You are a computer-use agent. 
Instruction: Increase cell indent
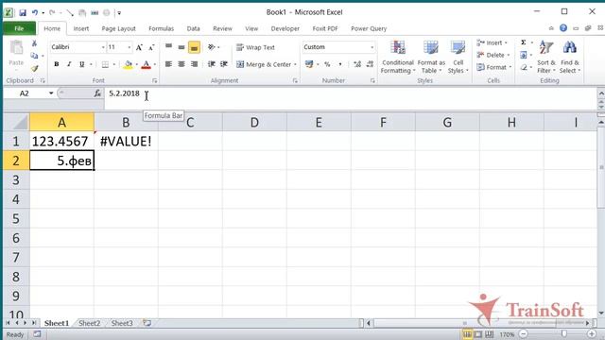[224, 64]
